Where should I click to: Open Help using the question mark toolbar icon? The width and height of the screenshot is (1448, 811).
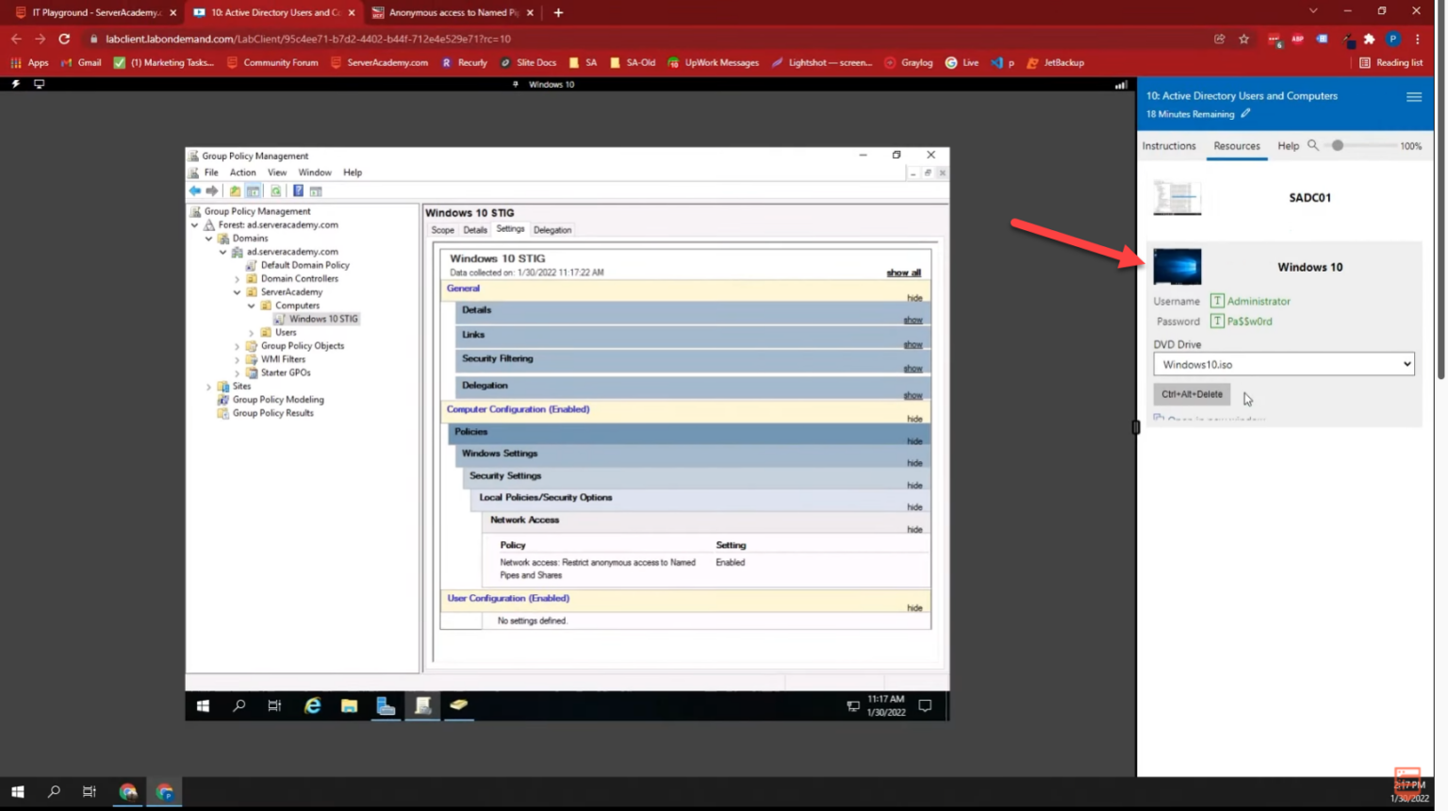[298, 190]
